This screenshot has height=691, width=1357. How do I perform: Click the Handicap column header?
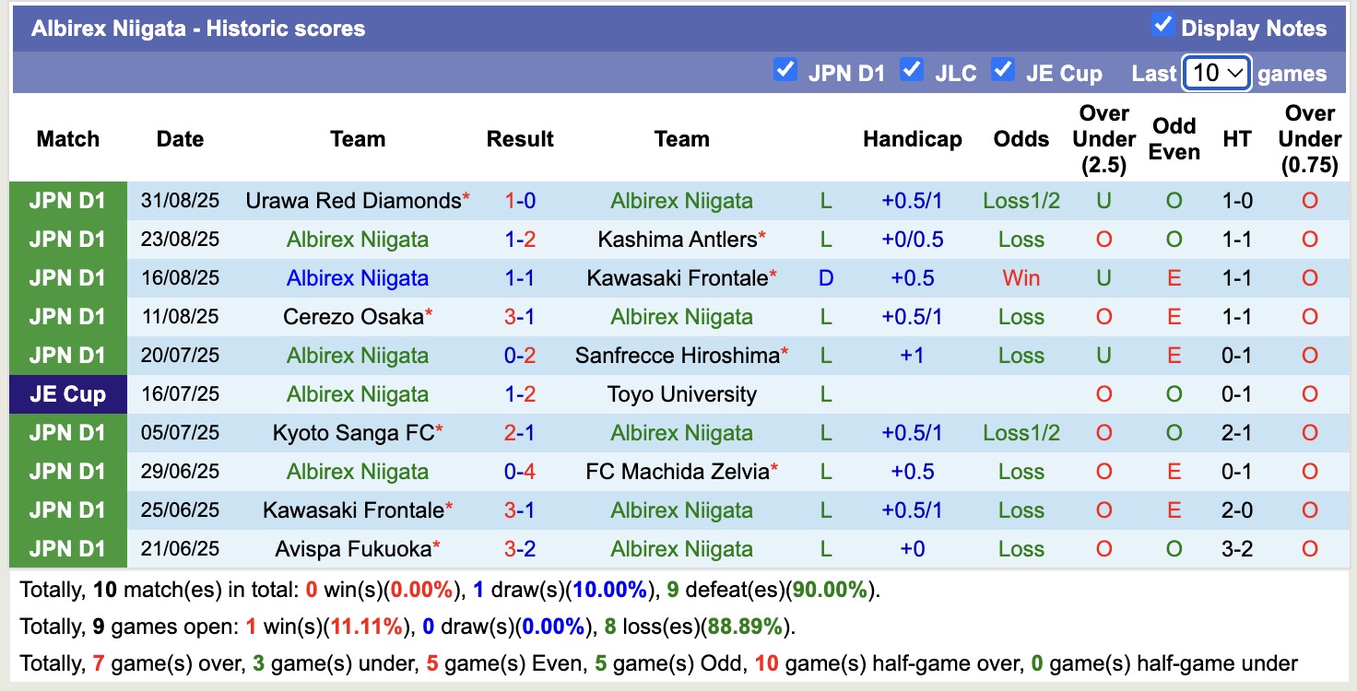(912, 139)
